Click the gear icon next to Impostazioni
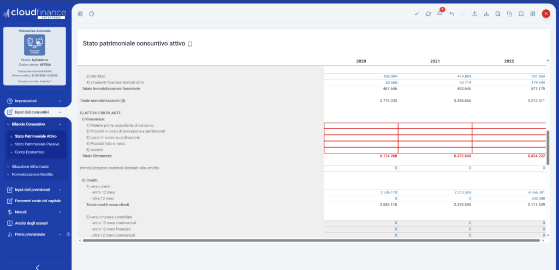The image size is (559, 270). click(x=10, y=101)
